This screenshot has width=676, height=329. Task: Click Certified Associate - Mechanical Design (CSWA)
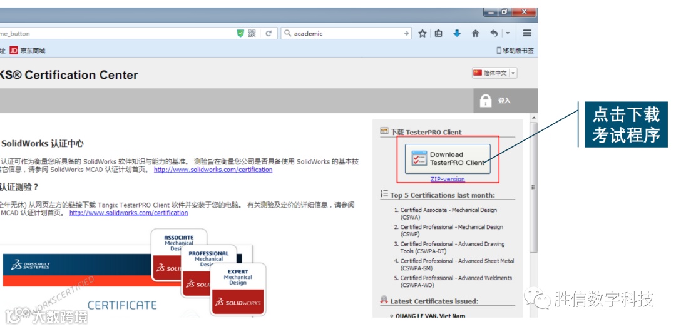click(448, 213)
